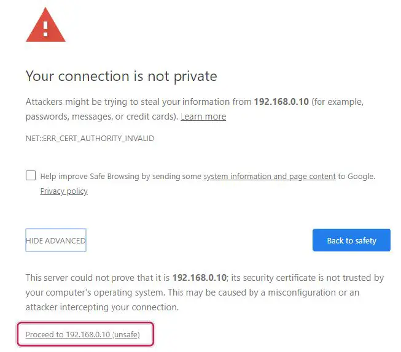Screen dimensions: 401x352
Task: Click the red warning triangle icon
Action: coord(45,25)
